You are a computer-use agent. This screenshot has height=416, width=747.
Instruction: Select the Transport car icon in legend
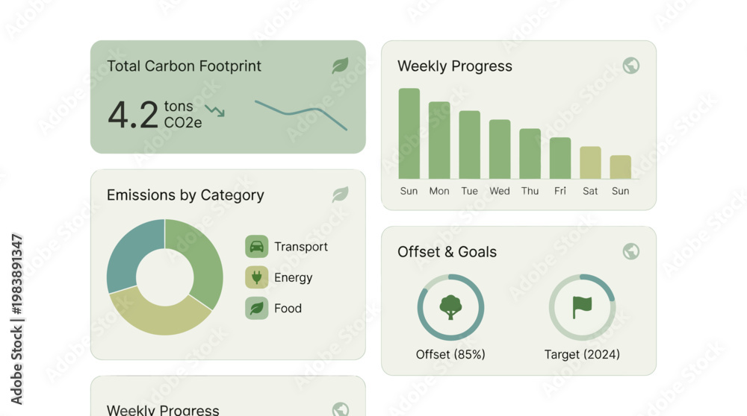pyautogui.click(x=256, y=246)
